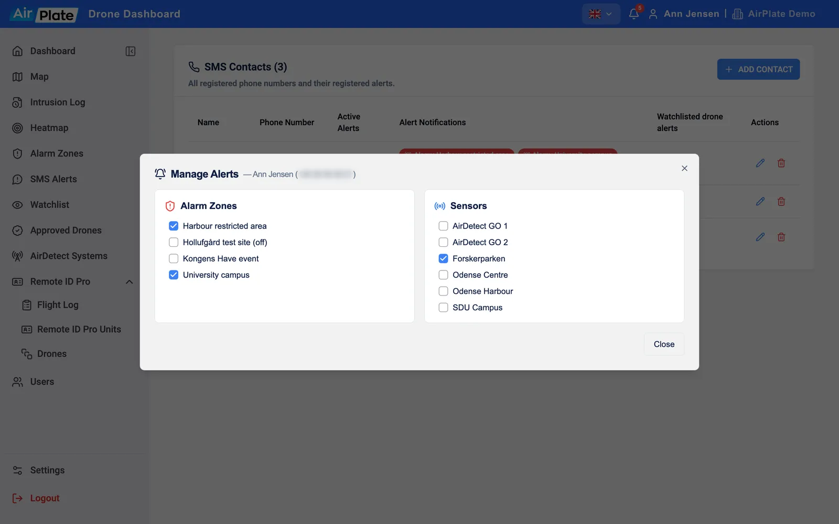This screenshot has width=839, height=524.
Task: Uncheck Harbour restricted area alarm zone
Action: 174,226
